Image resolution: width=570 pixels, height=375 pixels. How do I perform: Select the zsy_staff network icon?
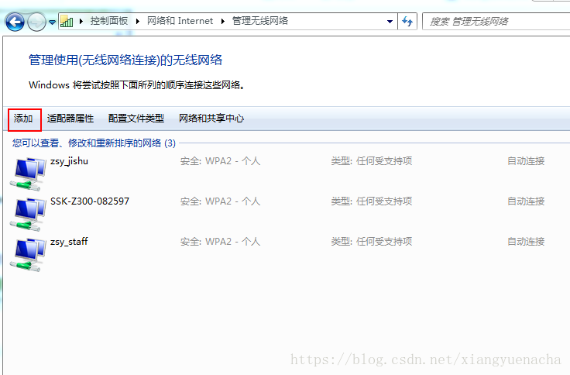pyautogui.click(x=29, y=255)
